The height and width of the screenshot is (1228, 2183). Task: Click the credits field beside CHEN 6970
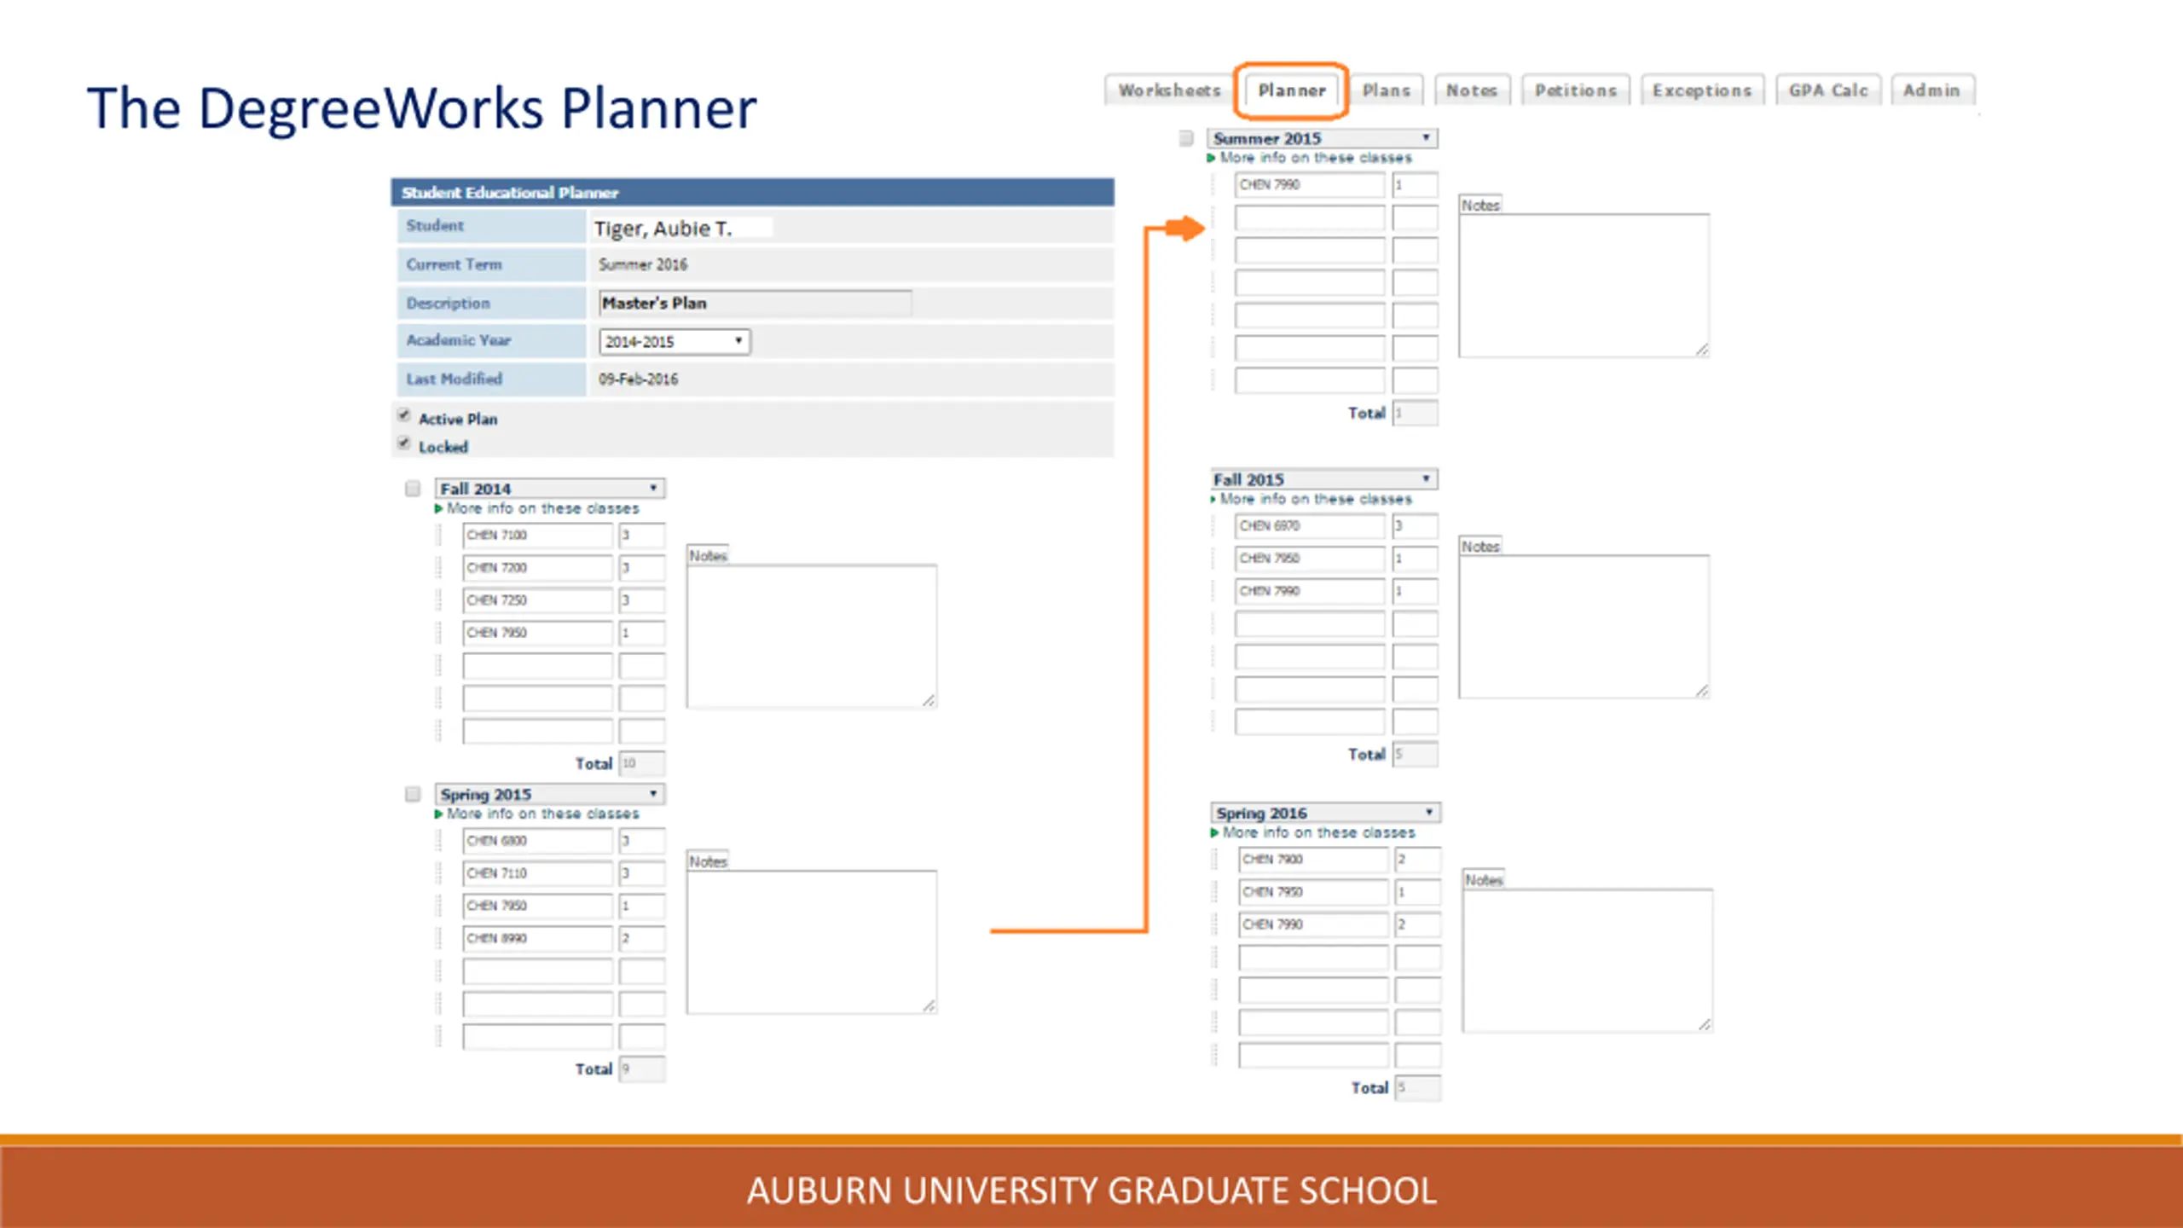coord(1416,526)
